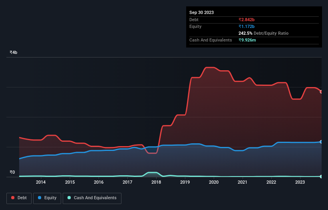
Task: Select the red Debt endpoint marker
Action: [x=321, y=92]
